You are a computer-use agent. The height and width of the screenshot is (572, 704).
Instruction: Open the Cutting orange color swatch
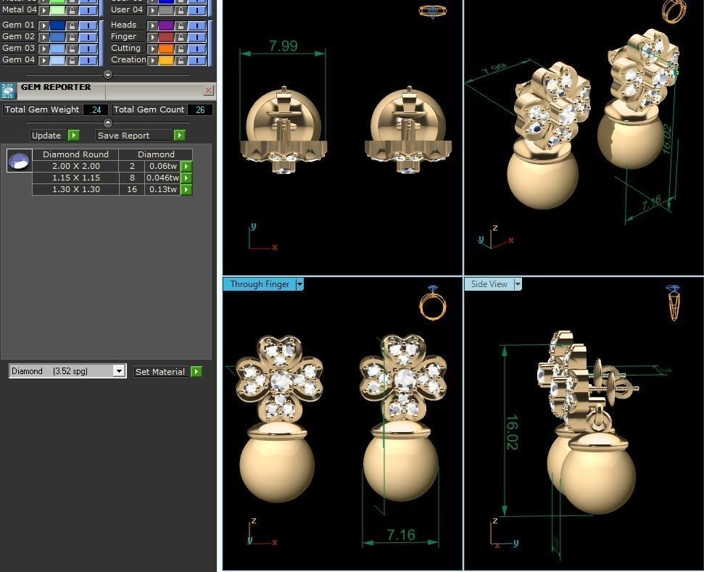(166, 49)
